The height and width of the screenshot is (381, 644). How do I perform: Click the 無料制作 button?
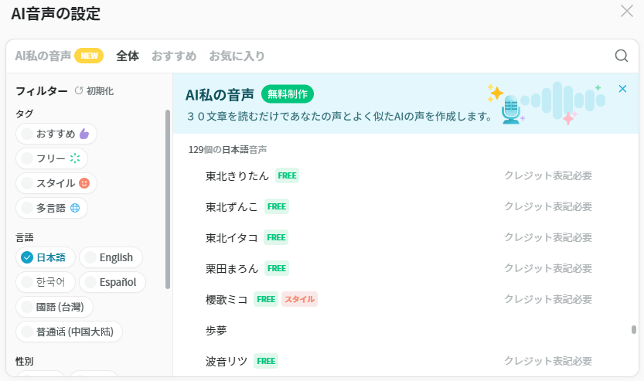point(288,94)
